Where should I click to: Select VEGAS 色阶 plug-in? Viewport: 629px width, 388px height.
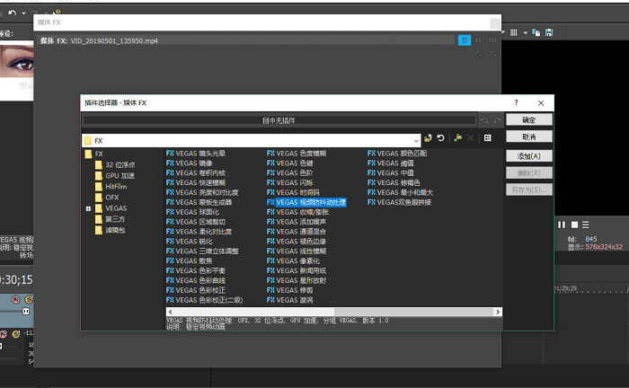290,172
